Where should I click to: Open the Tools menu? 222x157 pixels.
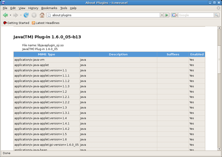(x=63, y=8)
